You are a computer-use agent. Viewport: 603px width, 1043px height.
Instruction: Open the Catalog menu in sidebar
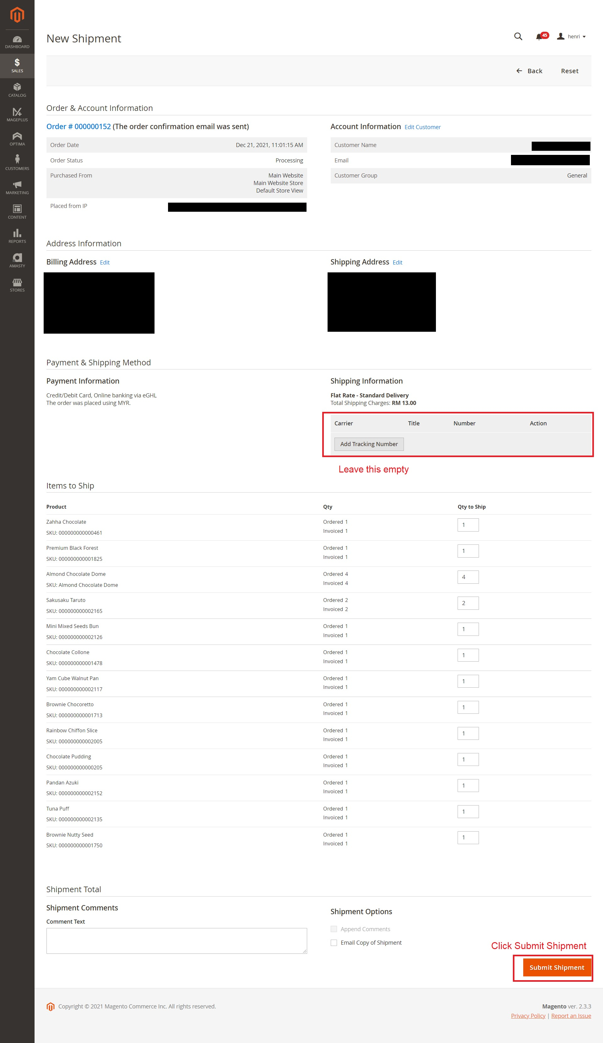tap(17, 90)
